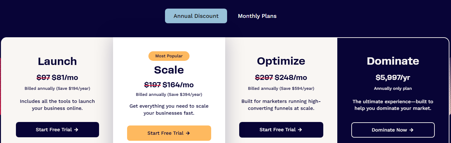451x143 pixels.
Task: Select the Launch plan heading
Action: (x=57, y=61)
